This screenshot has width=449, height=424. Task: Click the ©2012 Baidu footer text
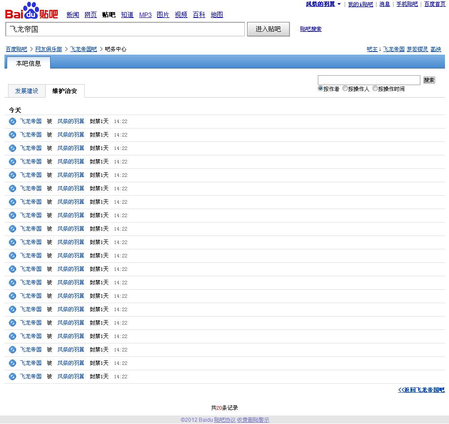pos(197,420)
